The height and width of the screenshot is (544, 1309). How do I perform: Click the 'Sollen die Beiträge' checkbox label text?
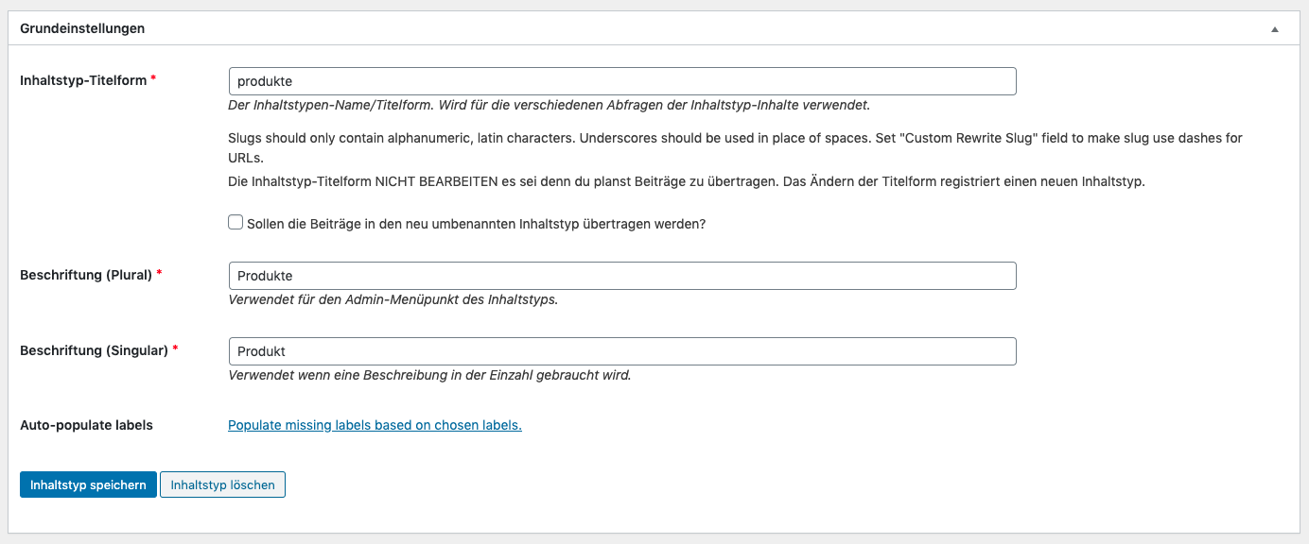pos(476,225)
